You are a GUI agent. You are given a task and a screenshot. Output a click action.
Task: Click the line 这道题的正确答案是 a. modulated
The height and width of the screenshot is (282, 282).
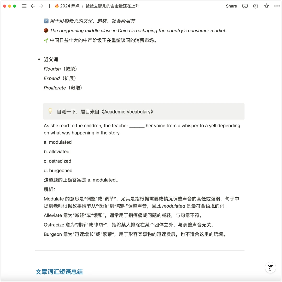click(x=81, y=180)
